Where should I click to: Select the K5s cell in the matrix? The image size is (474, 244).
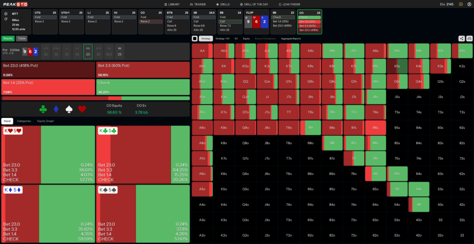coord(397,66)
